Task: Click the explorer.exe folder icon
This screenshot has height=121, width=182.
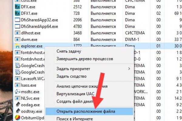Action: pos(18,46)
